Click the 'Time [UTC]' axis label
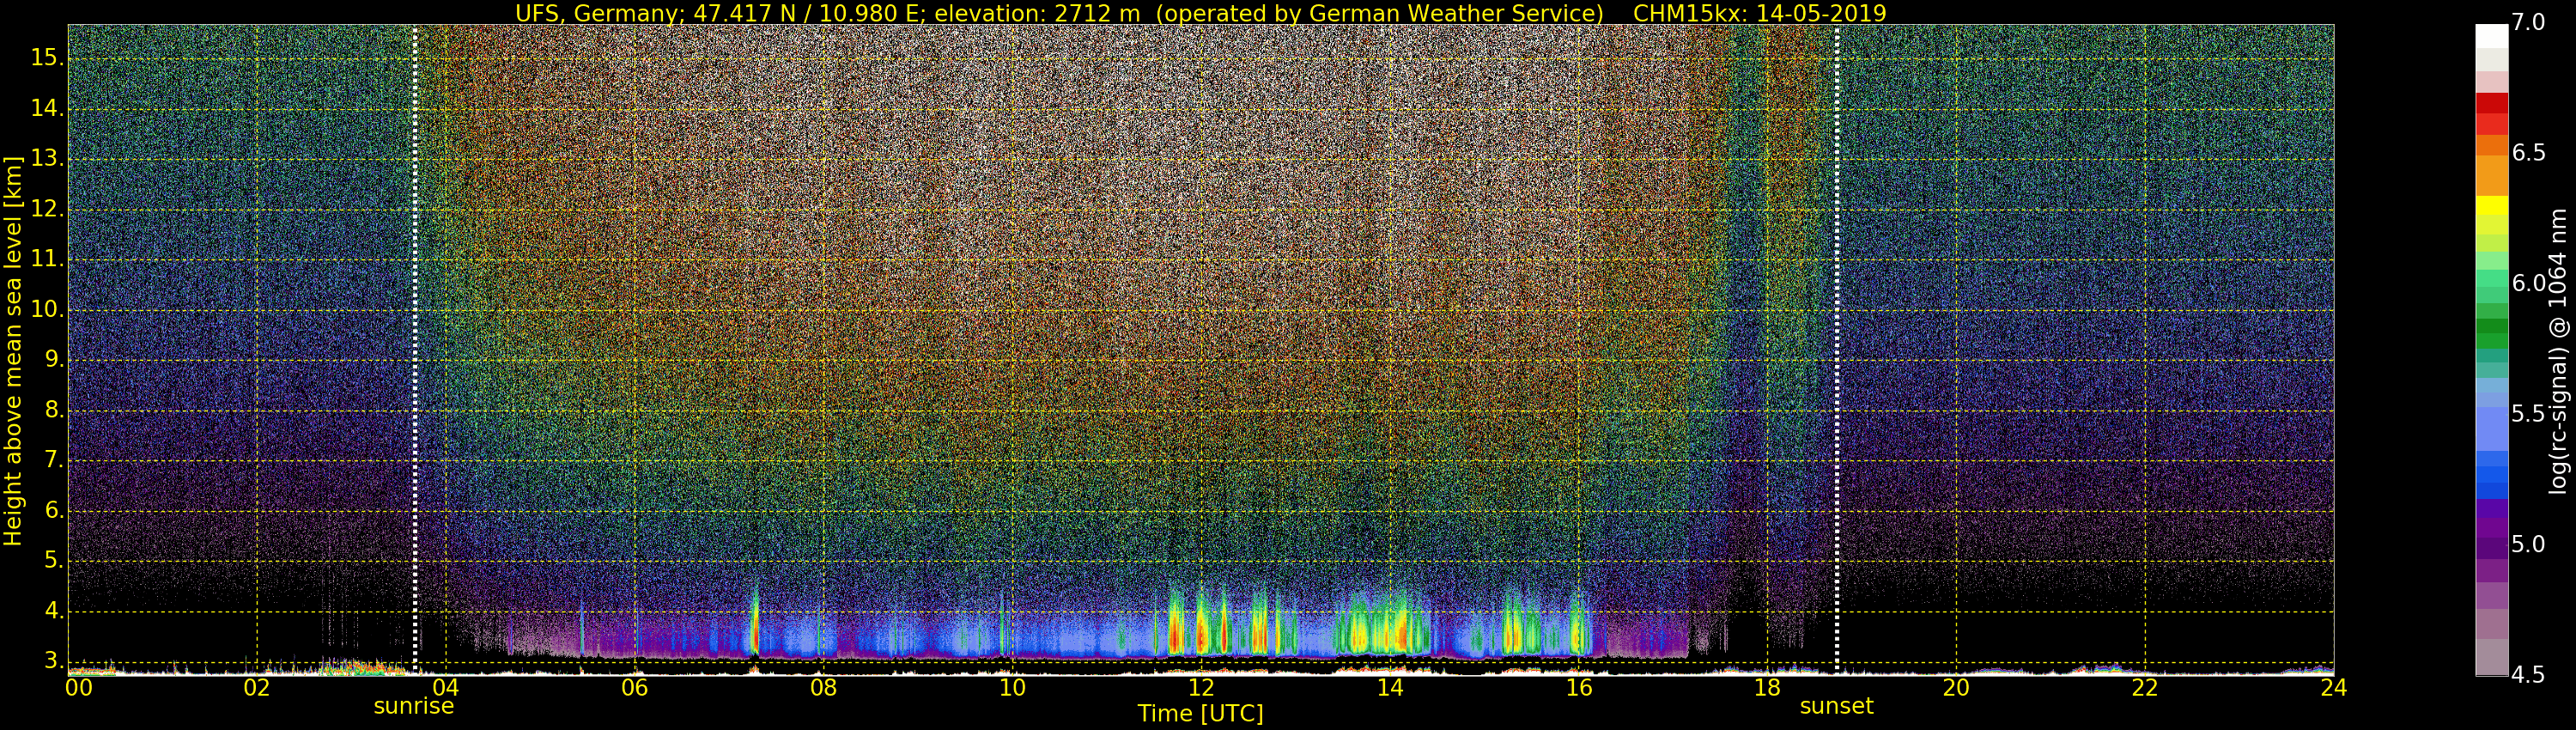 (1200, 714)
